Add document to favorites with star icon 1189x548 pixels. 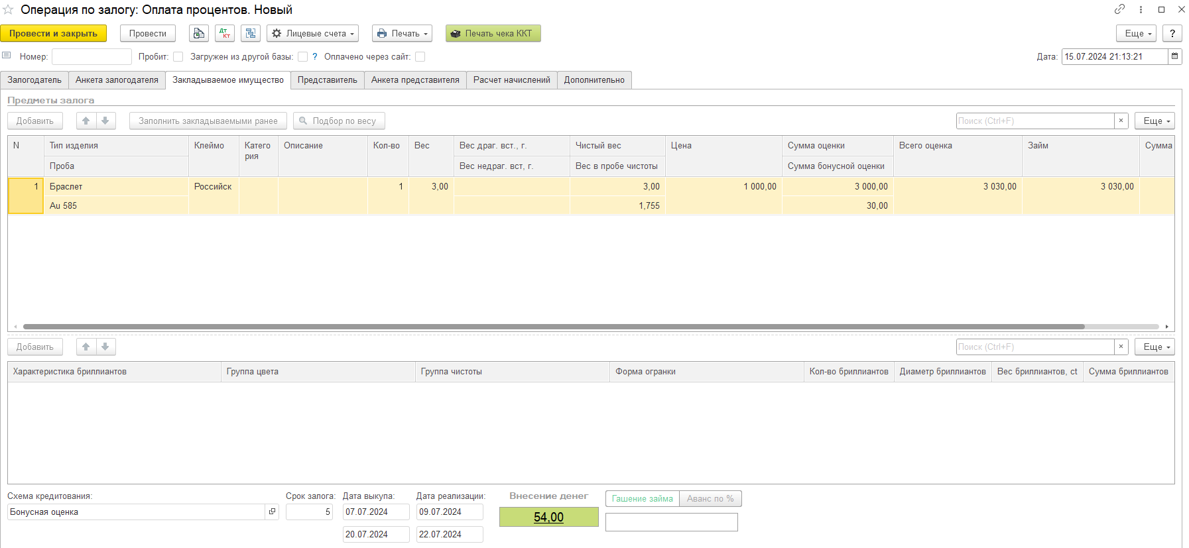point(8,10)
